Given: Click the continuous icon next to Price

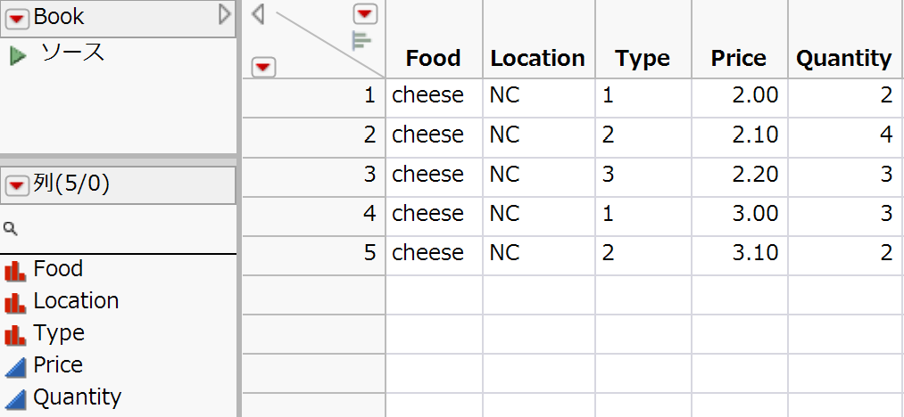Looking at the screenshot, I should coord(15,366).
